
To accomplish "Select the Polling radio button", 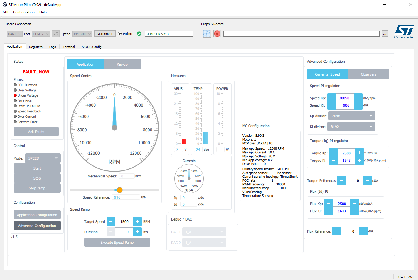I will [x=119, y=34].
